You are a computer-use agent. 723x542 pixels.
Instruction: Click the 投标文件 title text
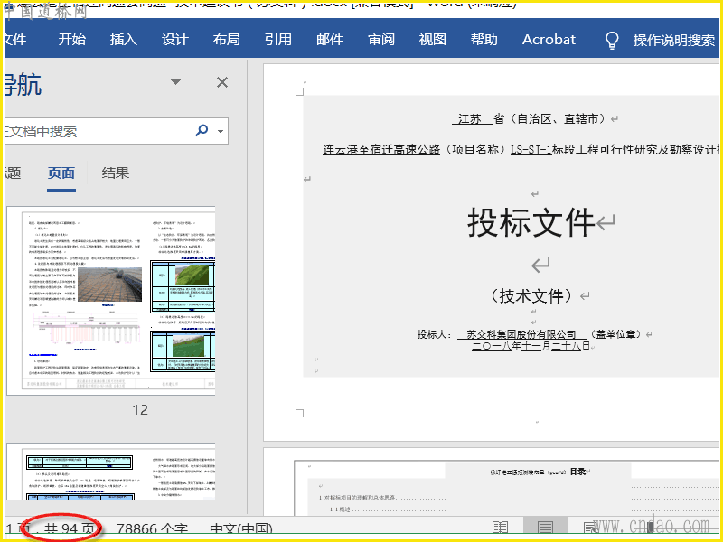tap(531, 222)
